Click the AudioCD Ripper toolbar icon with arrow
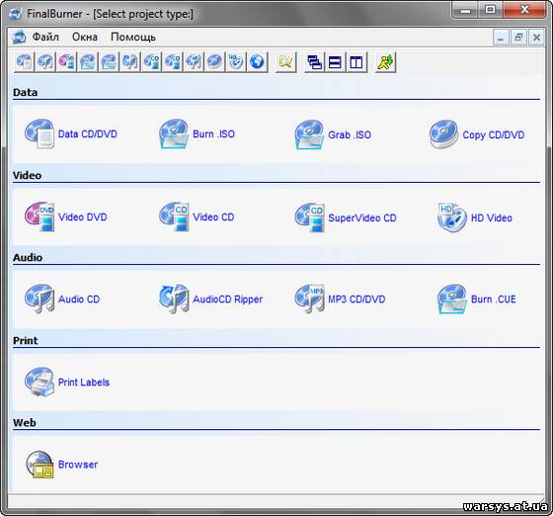Screen dimensions: 553x516 pos(130,62)
